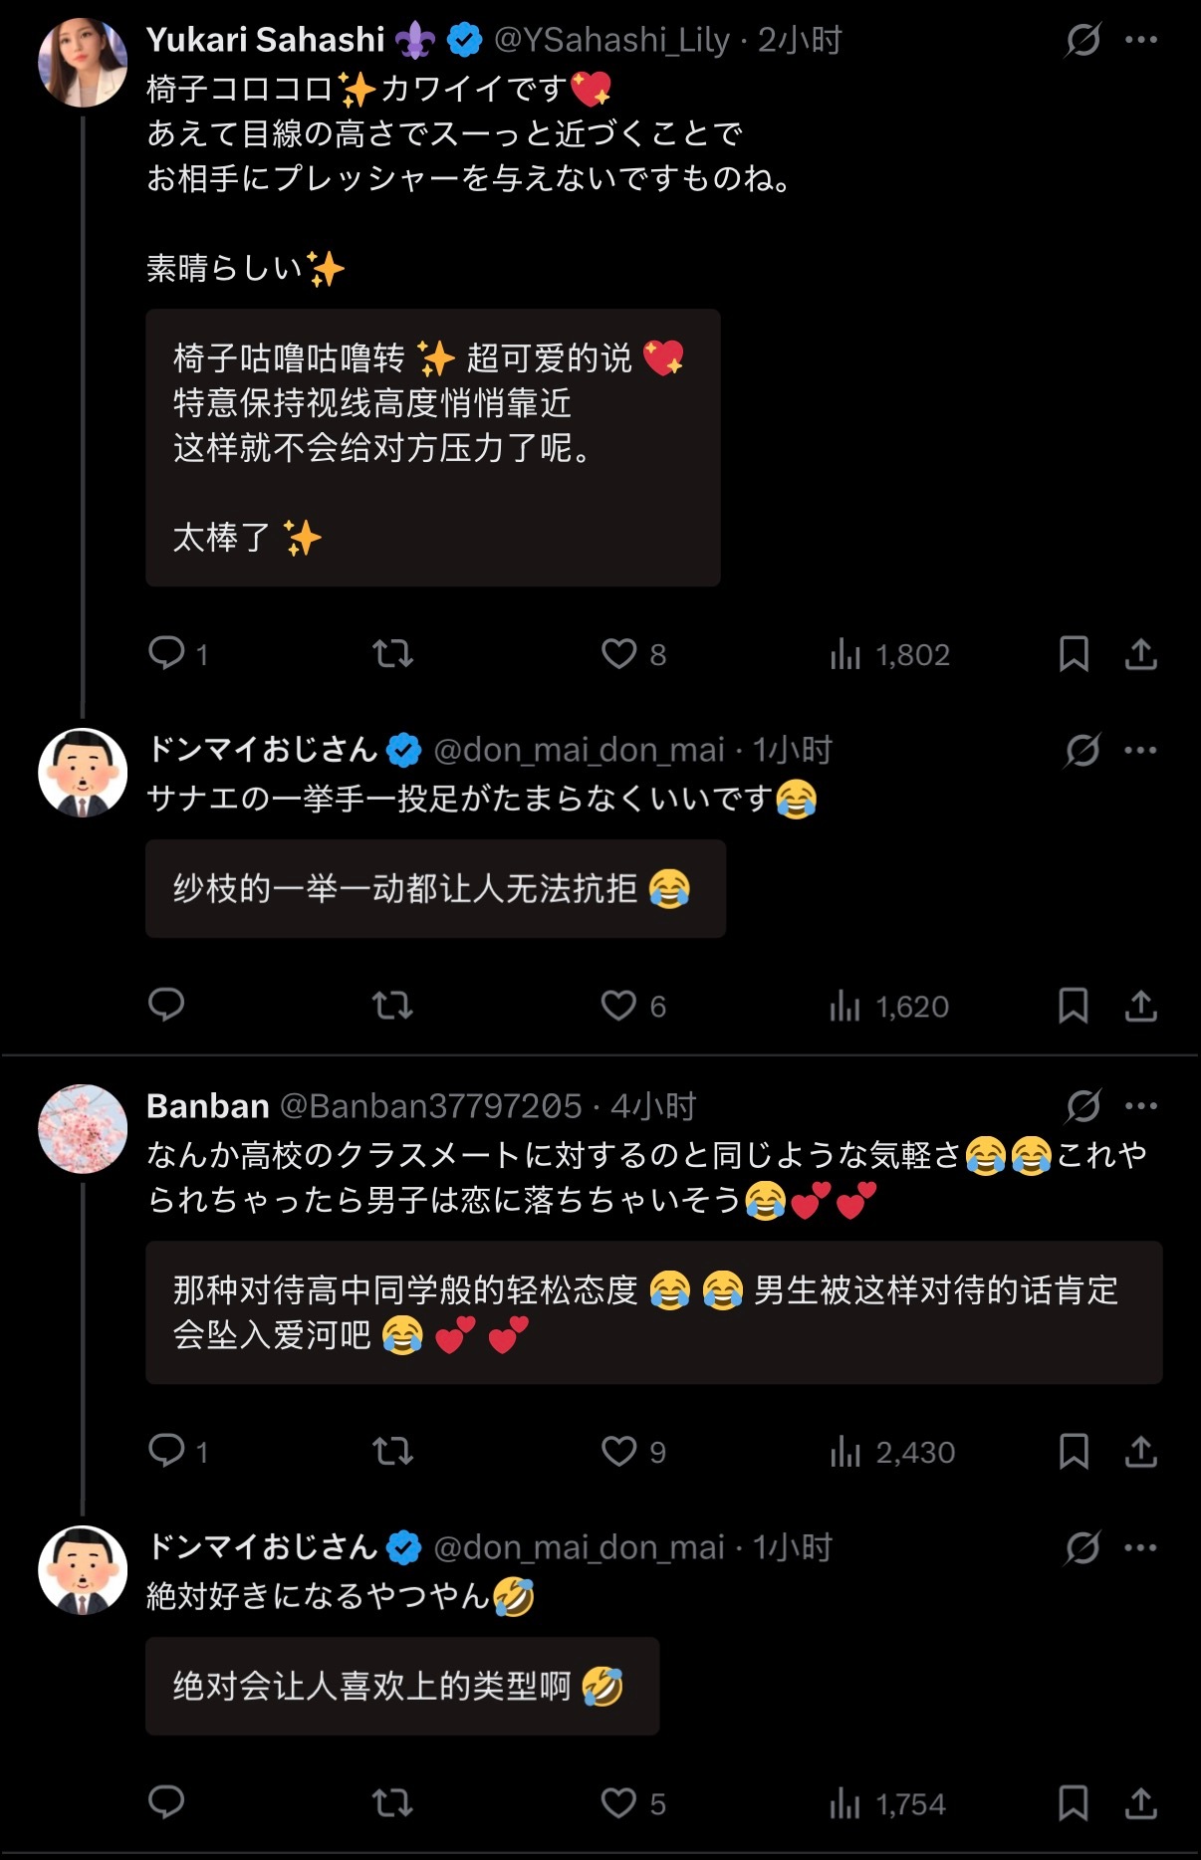Bookmark Yukari Sahashi's post

coord(1073,654)
